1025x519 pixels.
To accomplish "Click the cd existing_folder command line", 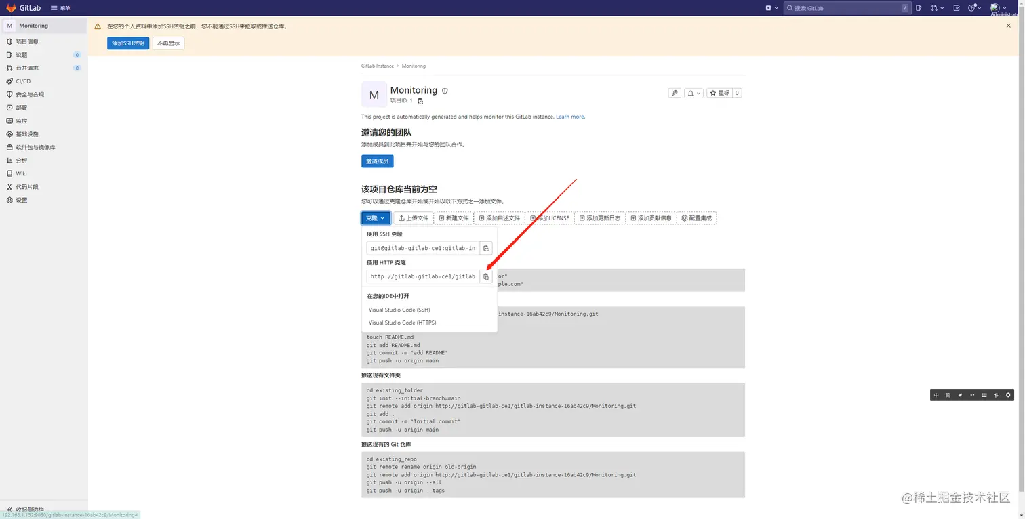I will click(395, 390).
